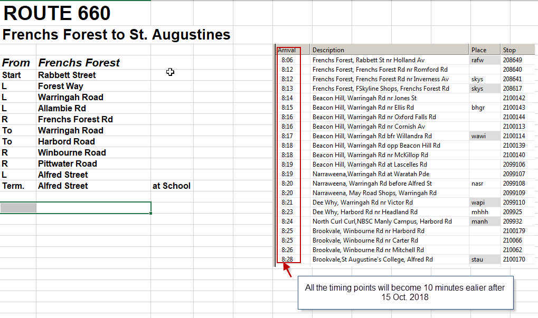Select stop number 2100170
The image size is (538, 318).
click(x=514, y=259)
